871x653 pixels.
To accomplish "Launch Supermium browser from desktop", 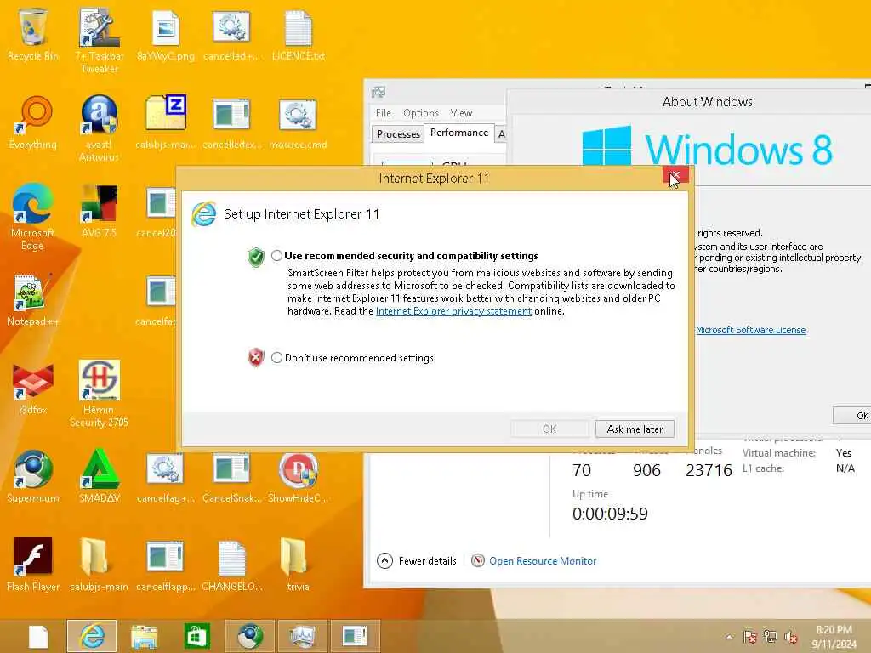I will (x=33, y=476).
